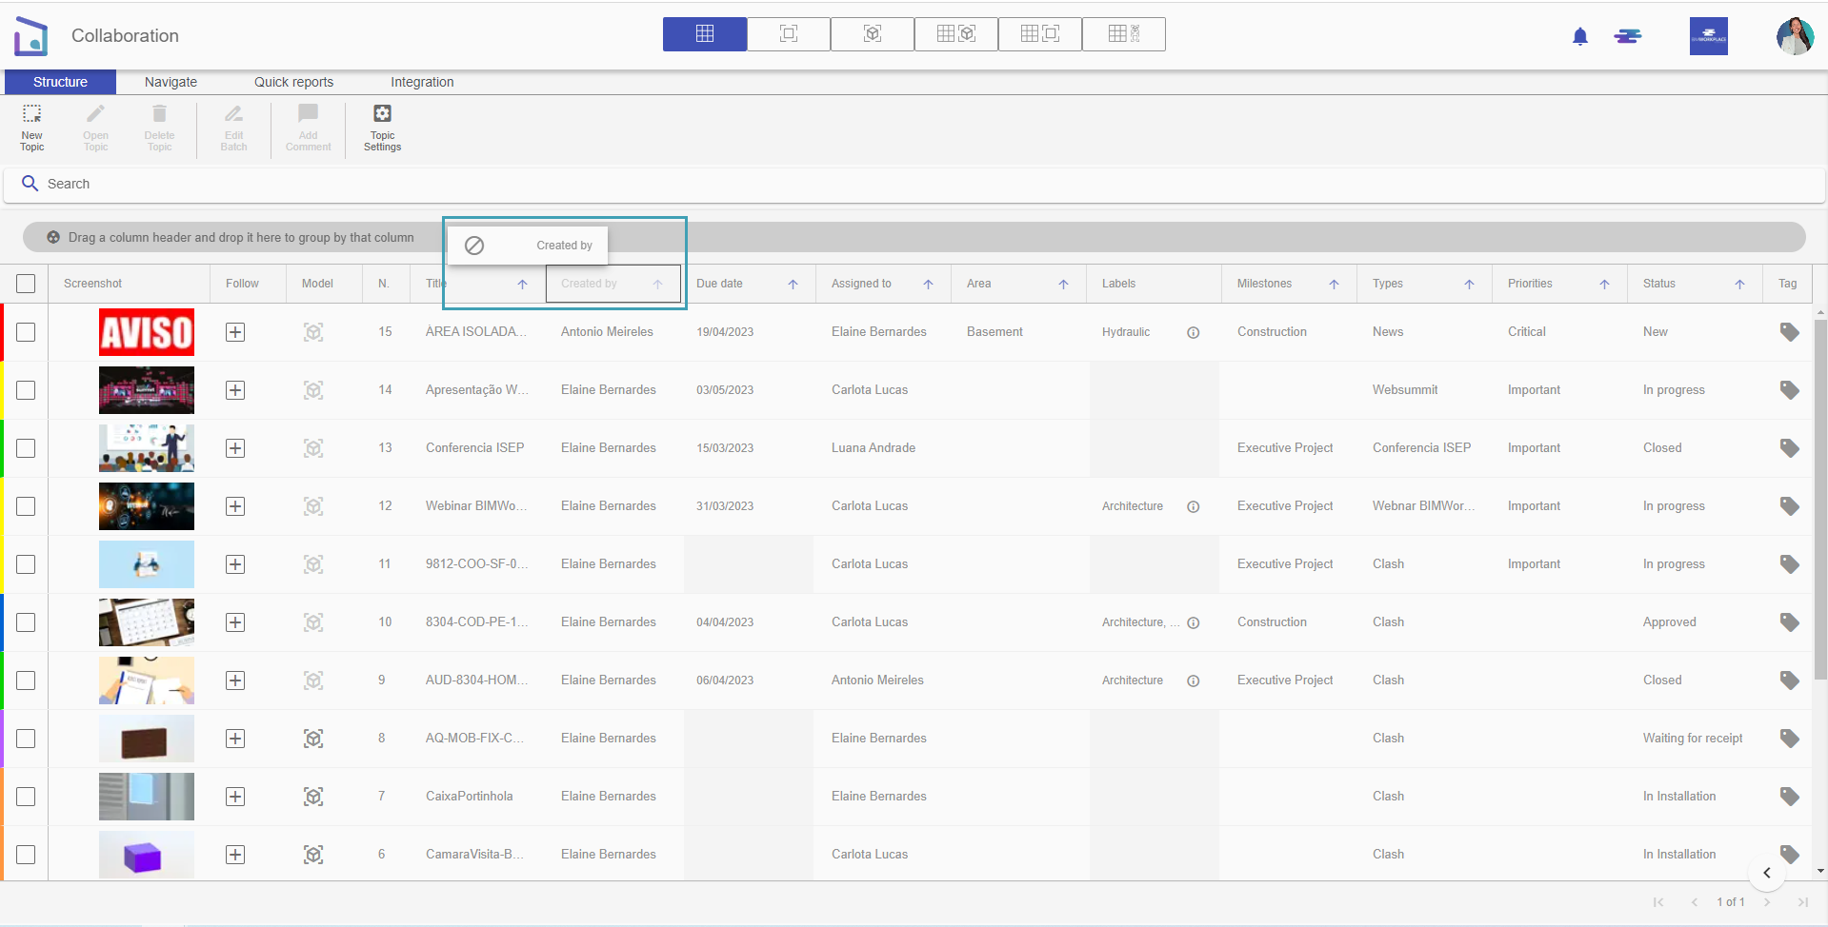Click the tag icon for AREA ISOLADA row
Screen dimensions: 1828x927
1789,332
